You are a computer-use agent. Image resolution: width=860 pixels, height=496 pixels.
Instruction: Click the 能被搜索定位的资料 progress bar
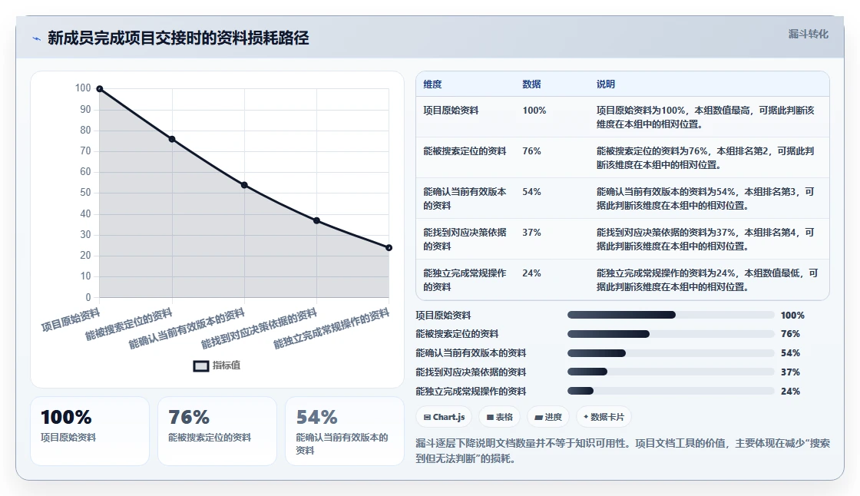click(671, 334)
